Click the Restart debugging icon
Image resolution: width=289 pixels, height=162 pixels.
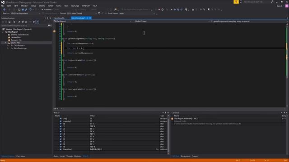(x=163, y=9)
